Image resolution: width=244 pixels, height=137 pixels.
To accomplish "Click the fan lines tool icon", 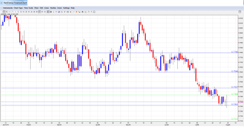I will coord(70,12).
